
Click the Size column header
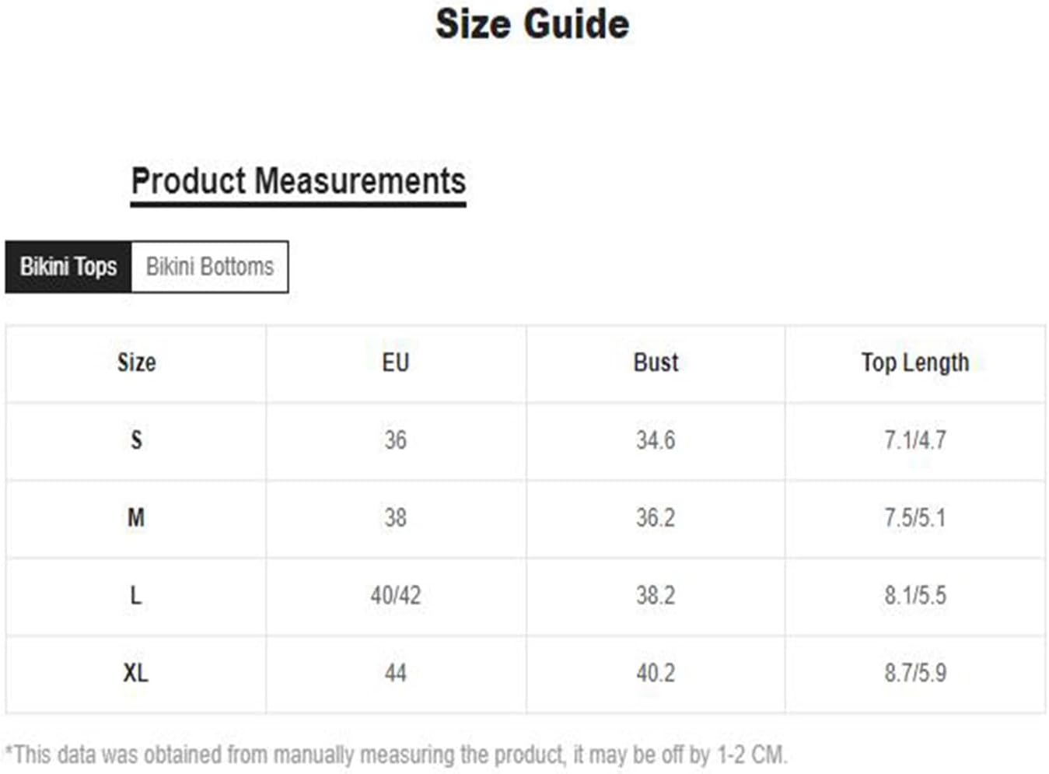tap(136, 363)
